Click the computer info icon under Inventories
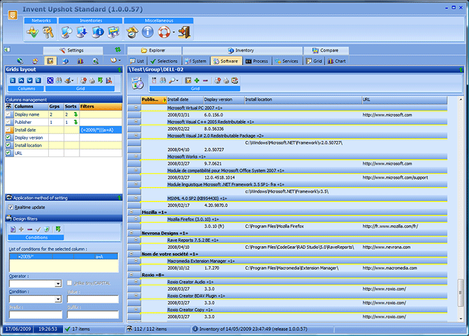 pos(98,32)
